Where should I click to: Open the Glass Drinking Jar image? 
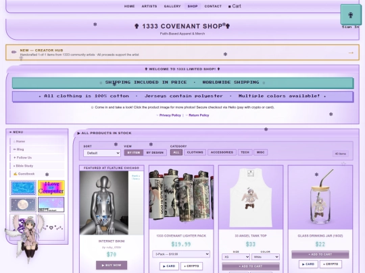[320, 198]
